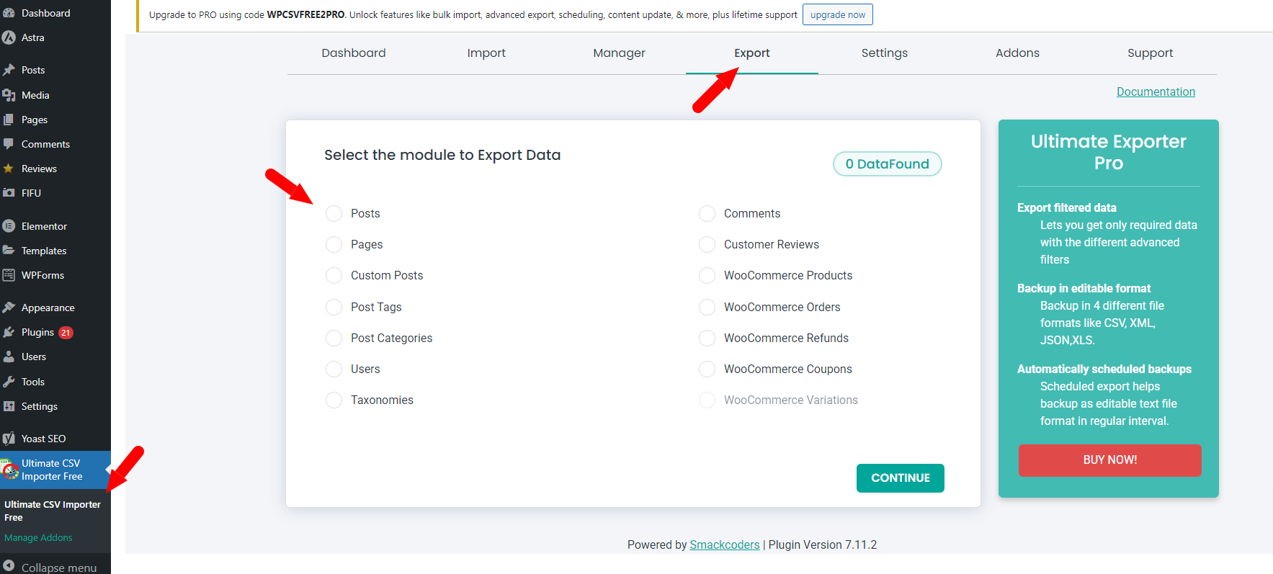Open the Smackcoders link in footer

point(725,544)
